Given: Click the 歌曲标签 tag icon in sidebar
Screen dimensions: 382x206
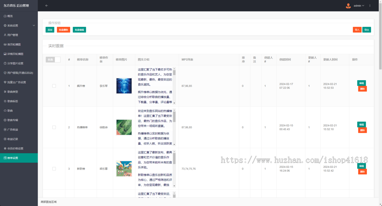Looking at the screenshot, I should (5, 101).
